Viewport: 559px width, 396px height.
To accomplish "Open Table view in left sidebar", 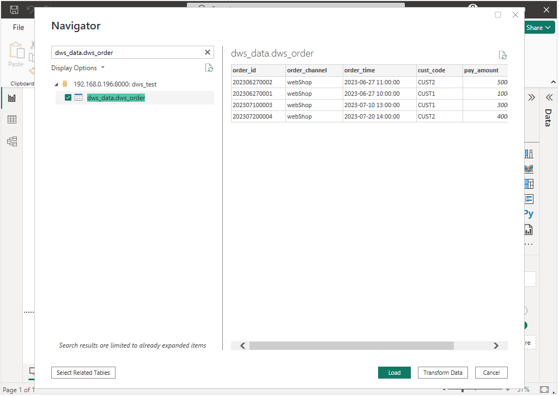I will pyautogui.click(x=12, y=120).
